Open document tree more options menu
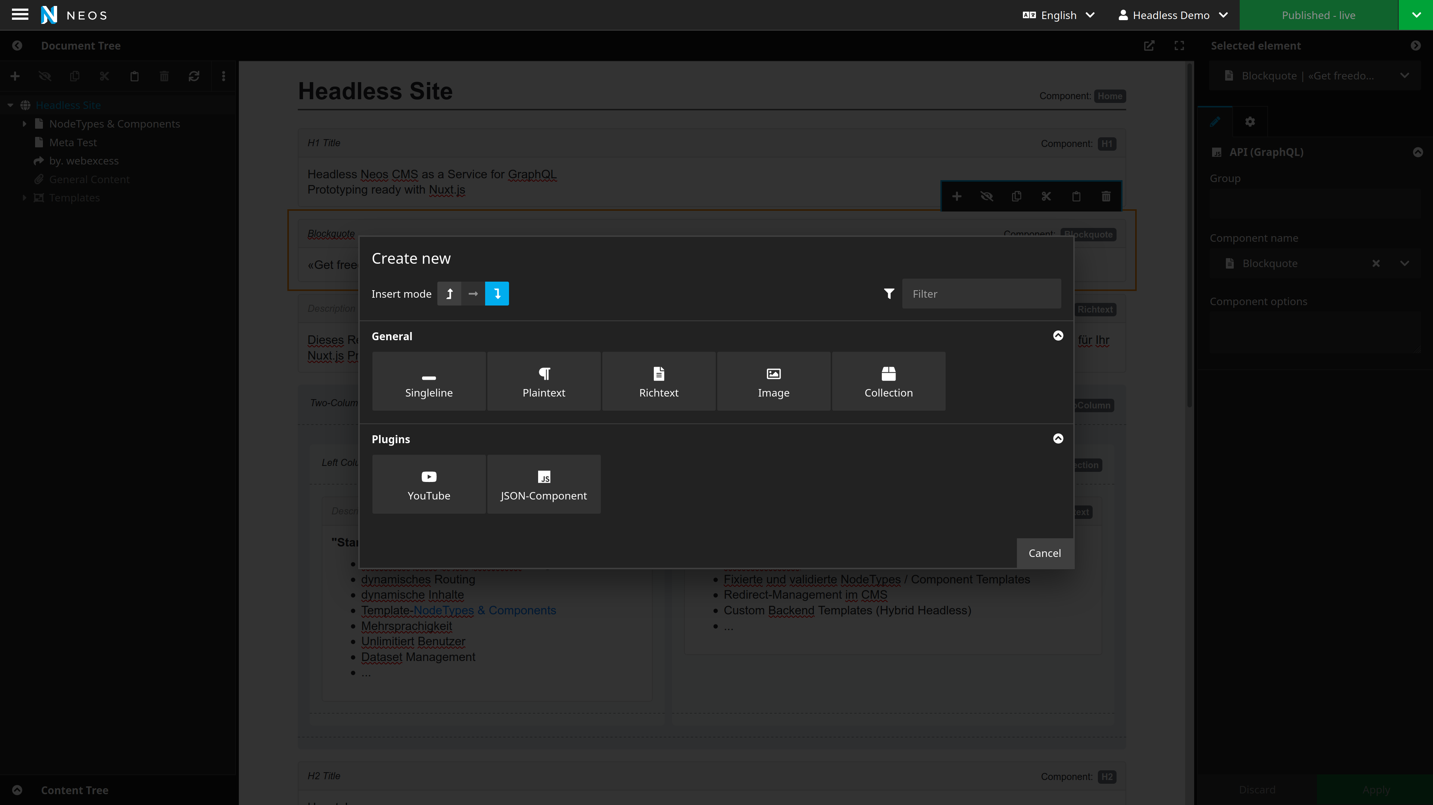Screen dimensions: 1433x805 [224, 76]
